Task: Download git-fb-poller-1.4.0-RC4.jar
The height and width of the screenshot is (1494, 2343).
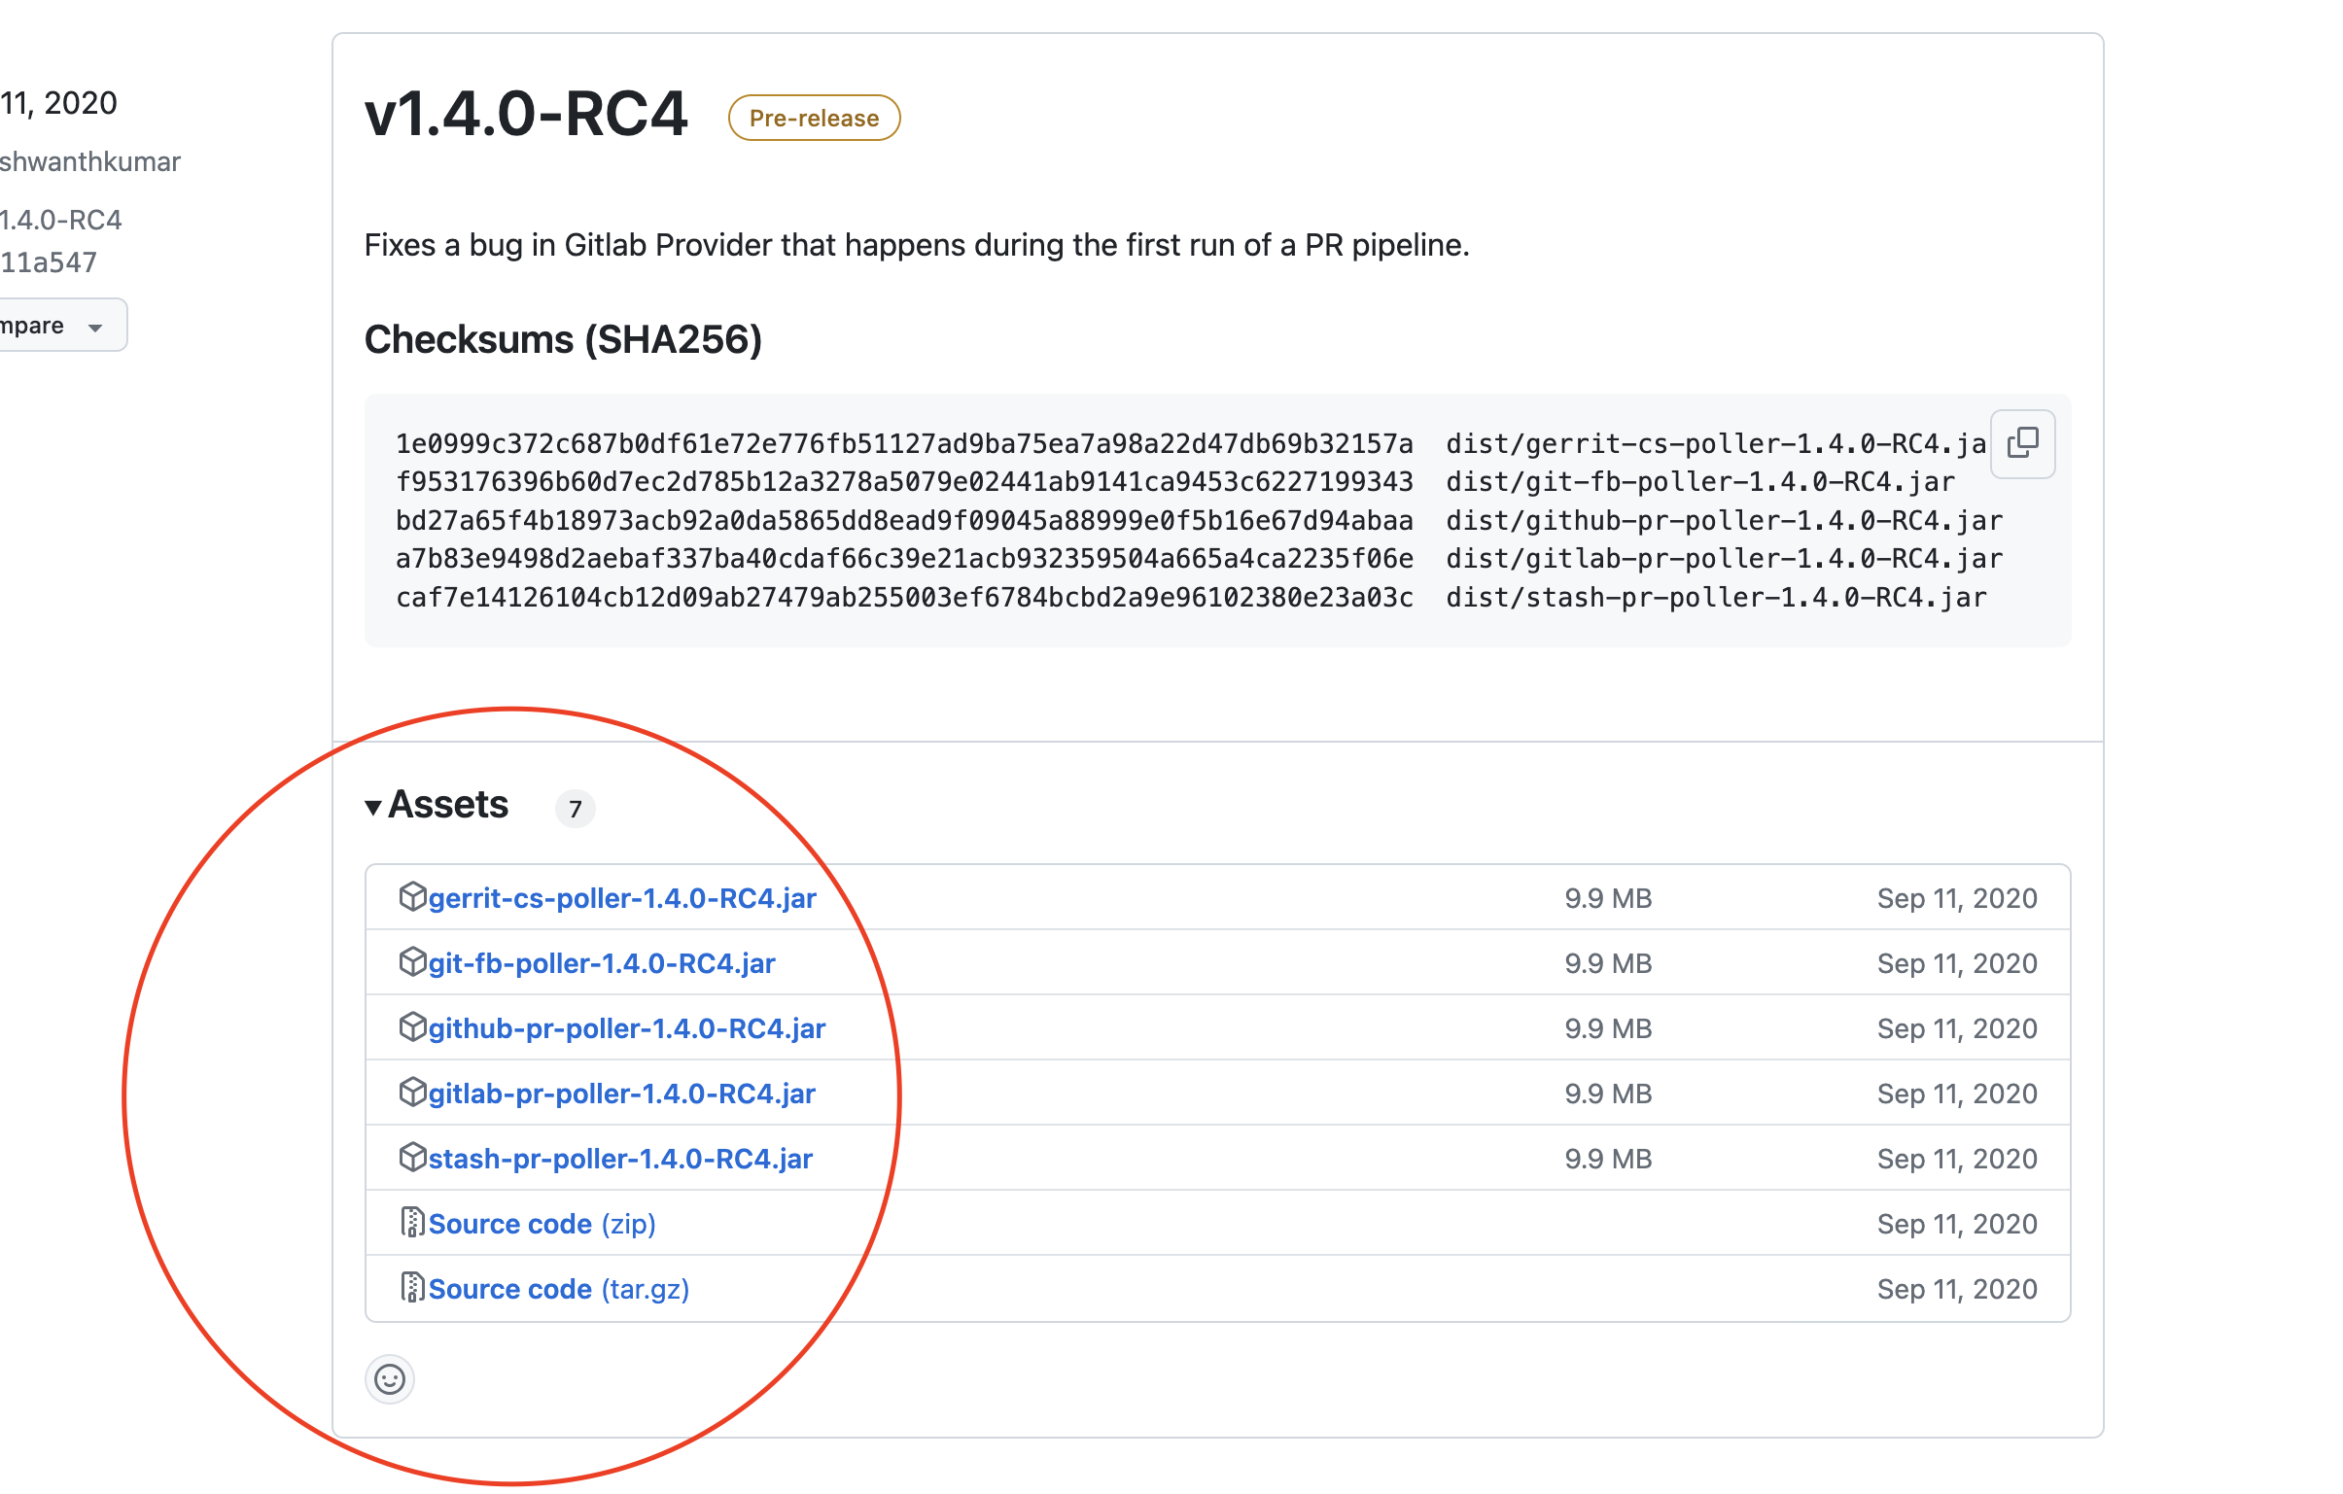Action: 602,964
